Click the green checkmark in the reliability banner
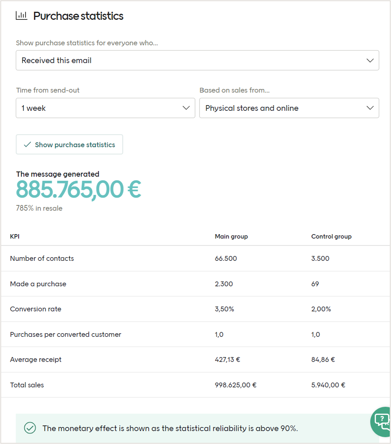The height and width of the screenshot is (444, 391). pos(30,428)
